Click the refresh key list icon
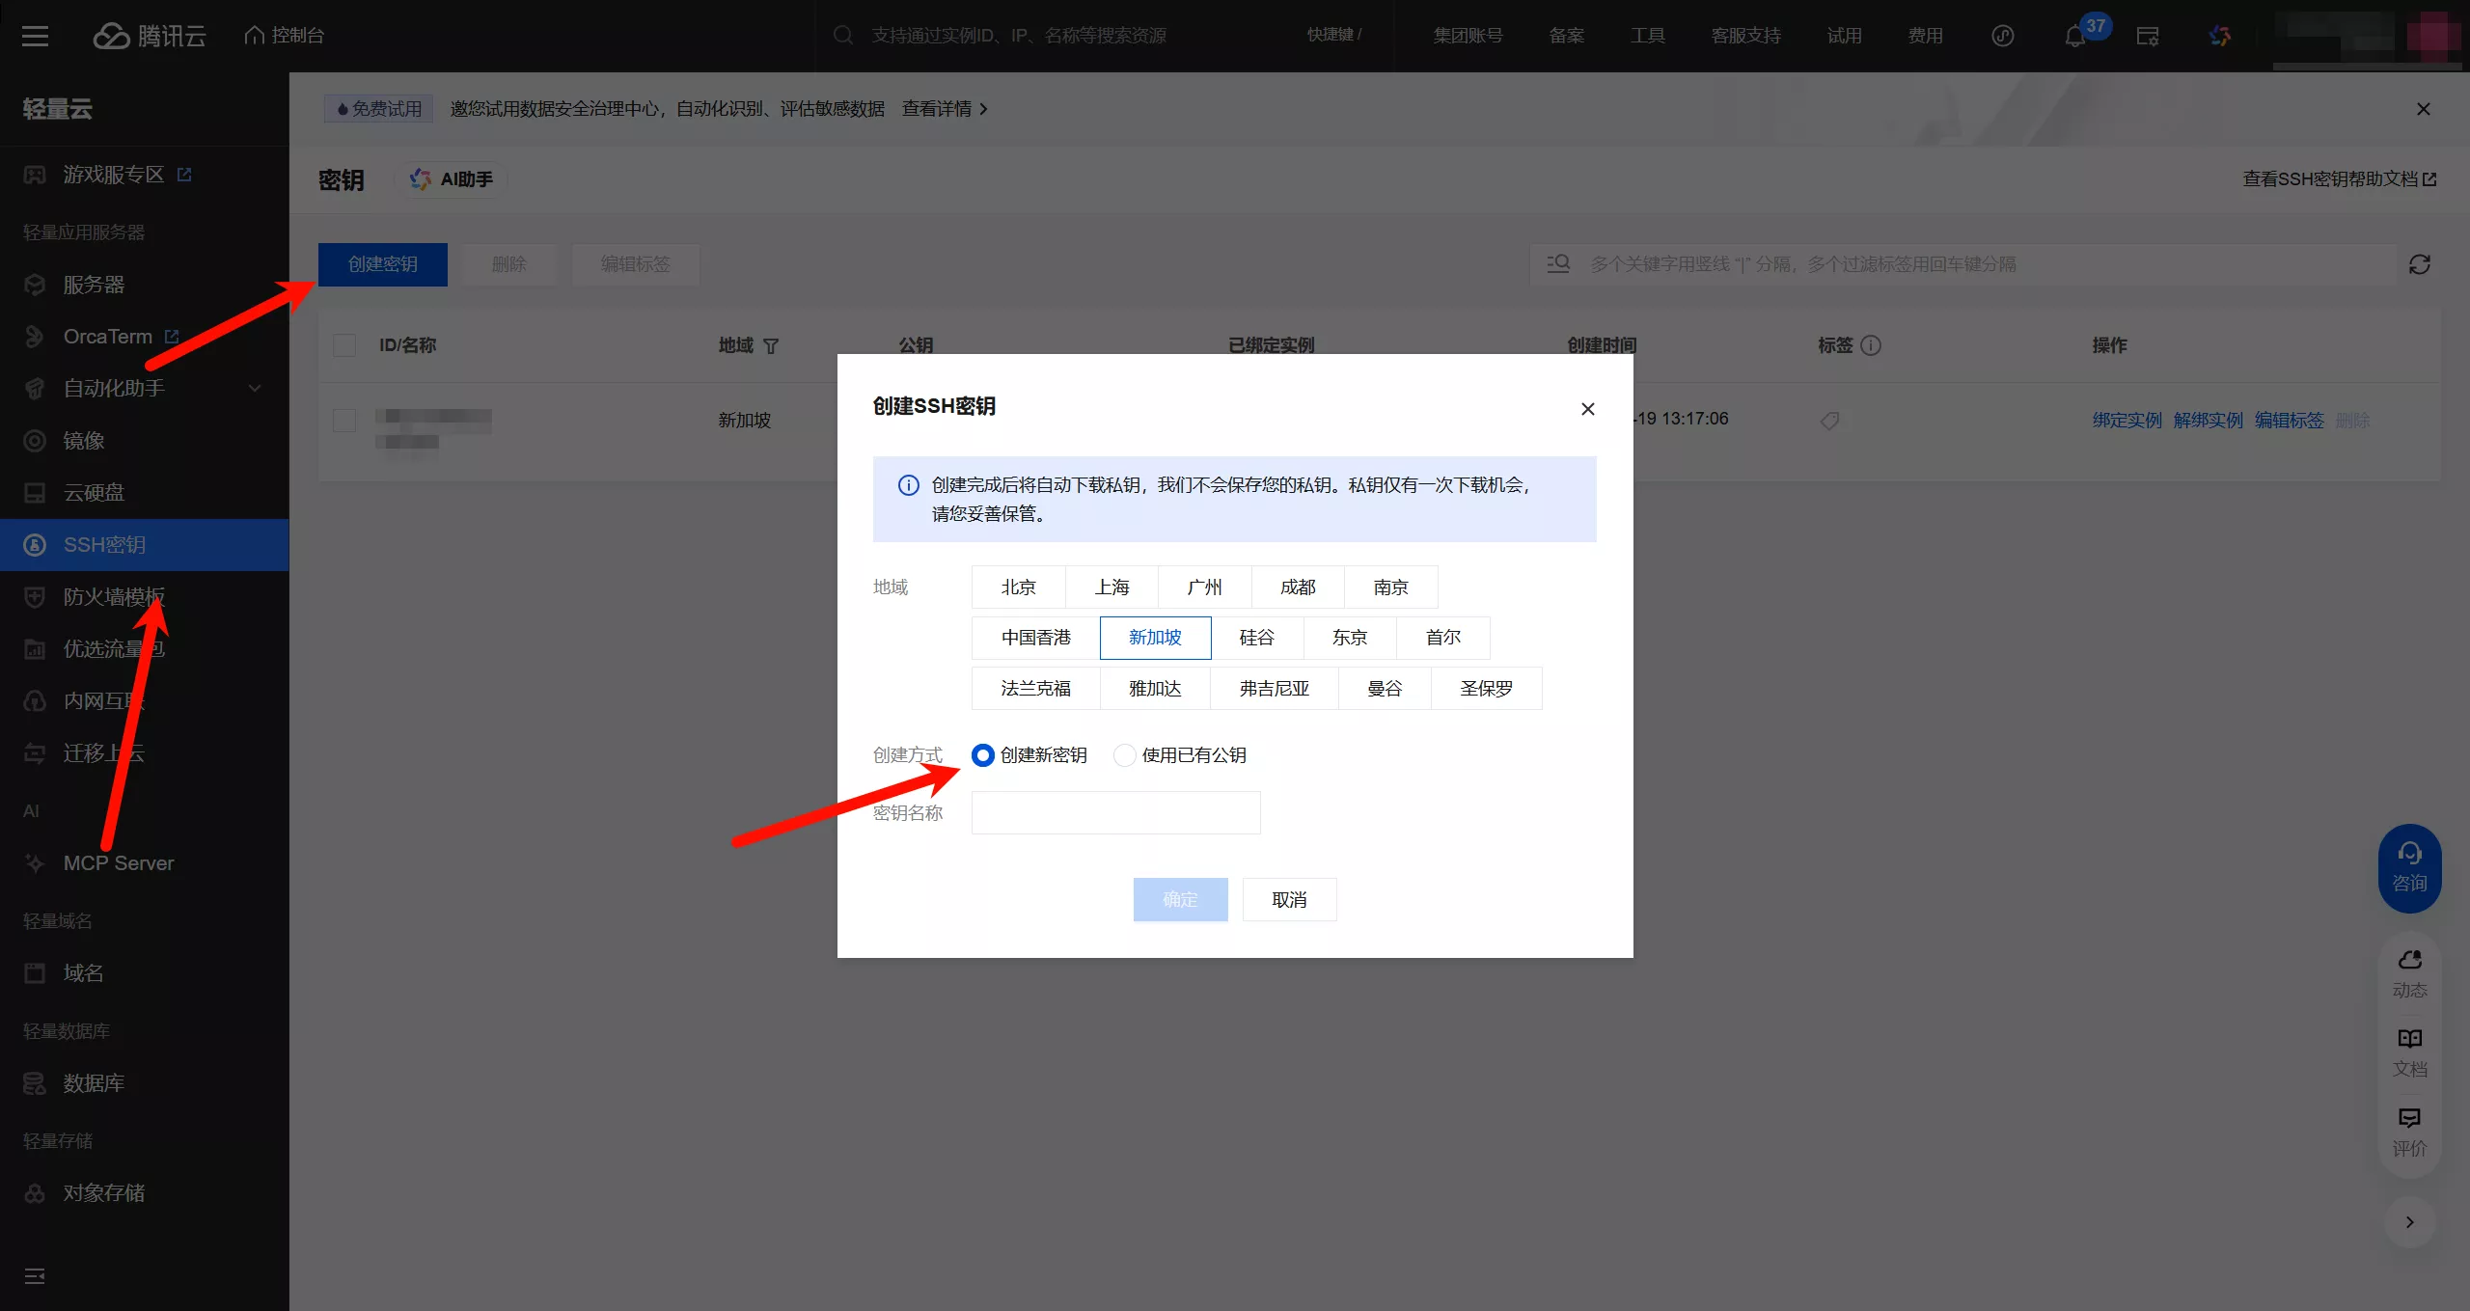Viewport: 2470px width, 1311px height. click(2419, 264)
